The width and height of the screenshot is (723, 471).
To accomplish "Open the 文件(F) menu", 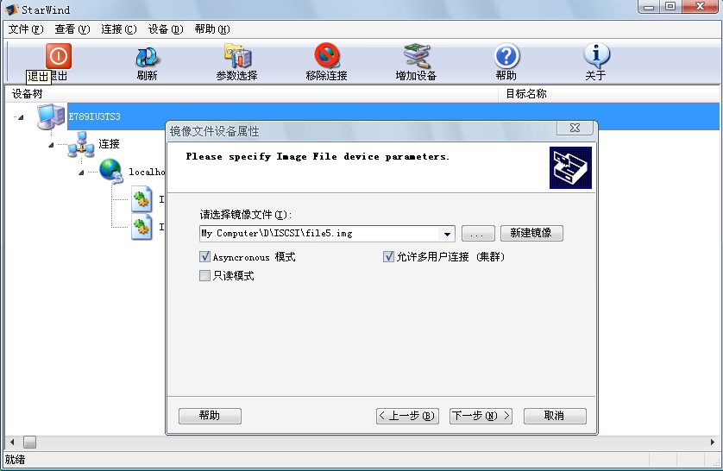I will (26, 29).
